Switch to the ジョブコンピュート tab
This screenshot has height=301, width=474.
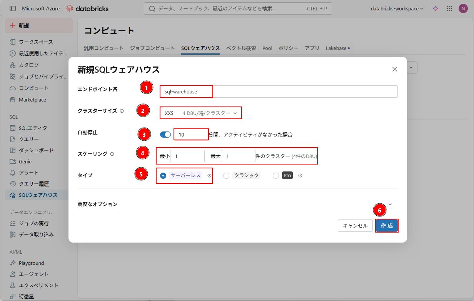(x=152, y=48)
